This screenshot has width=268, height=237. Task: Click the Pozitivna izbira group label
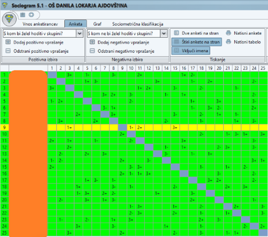pyautogui.click(x=43, y=59)
